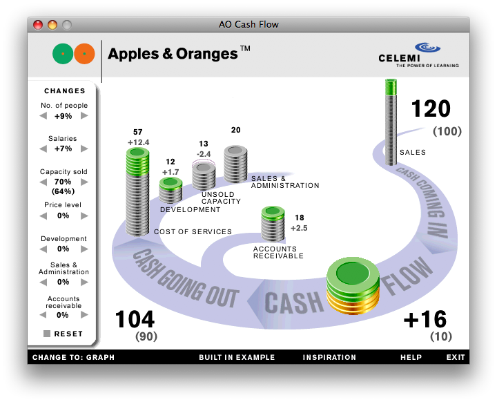Decrease Development spending with left arrow
This screenshot has height=402, width=497.
[x=43, y=249]
